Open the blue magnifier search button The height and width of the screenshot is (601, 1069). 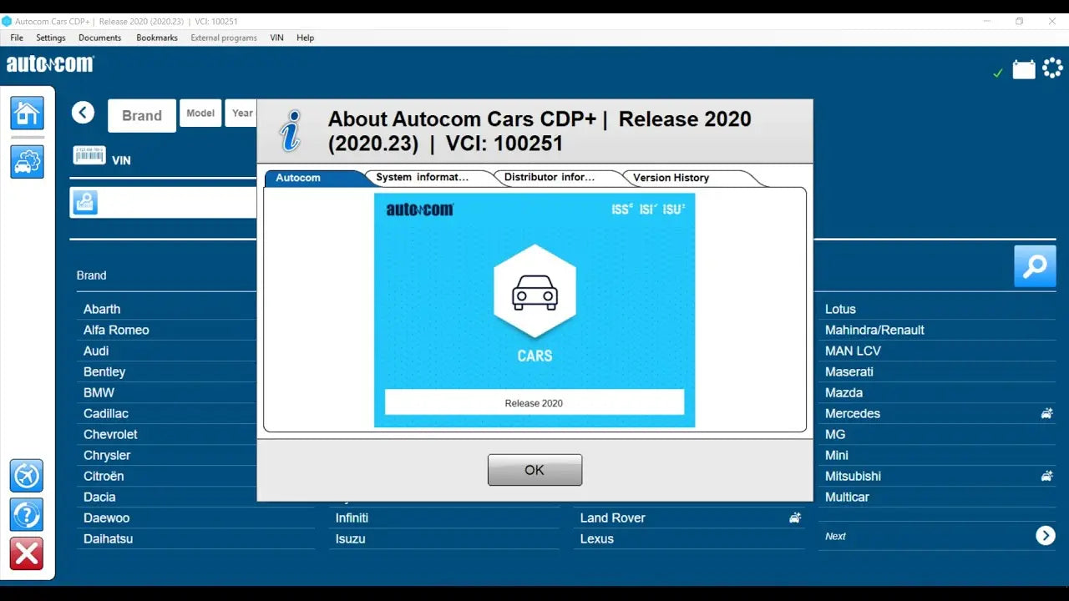(1035, 266)
